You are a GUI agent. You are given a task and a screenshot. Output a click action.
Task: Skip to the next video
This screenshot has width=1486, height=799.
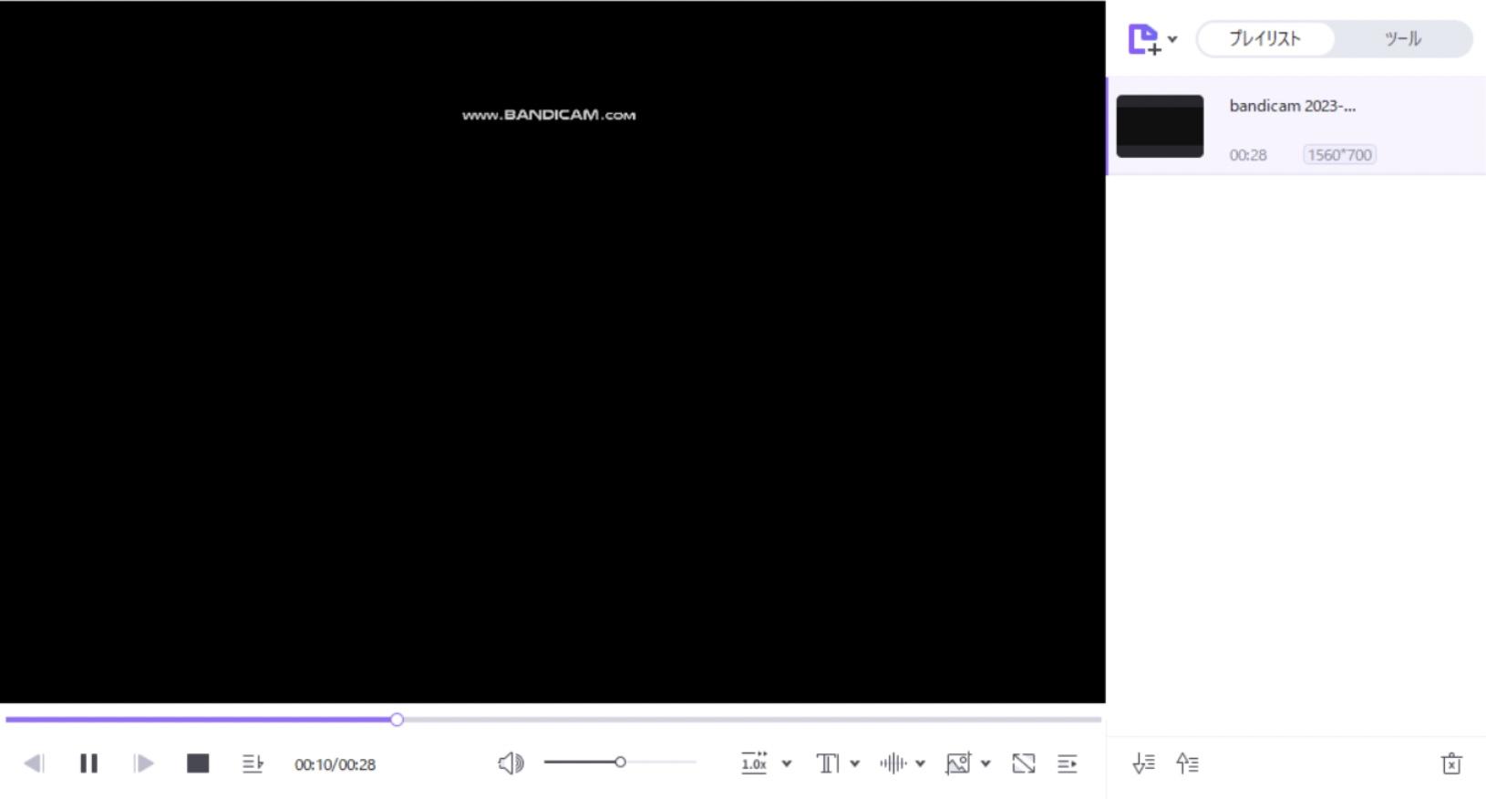click(x=143, y=763)
